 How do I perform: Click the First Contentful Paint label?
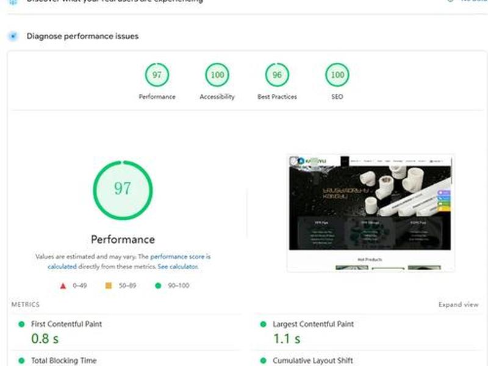click(66, 324)
